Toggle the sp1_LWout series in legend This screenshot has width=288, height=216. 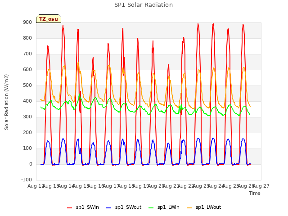[204, 207]
